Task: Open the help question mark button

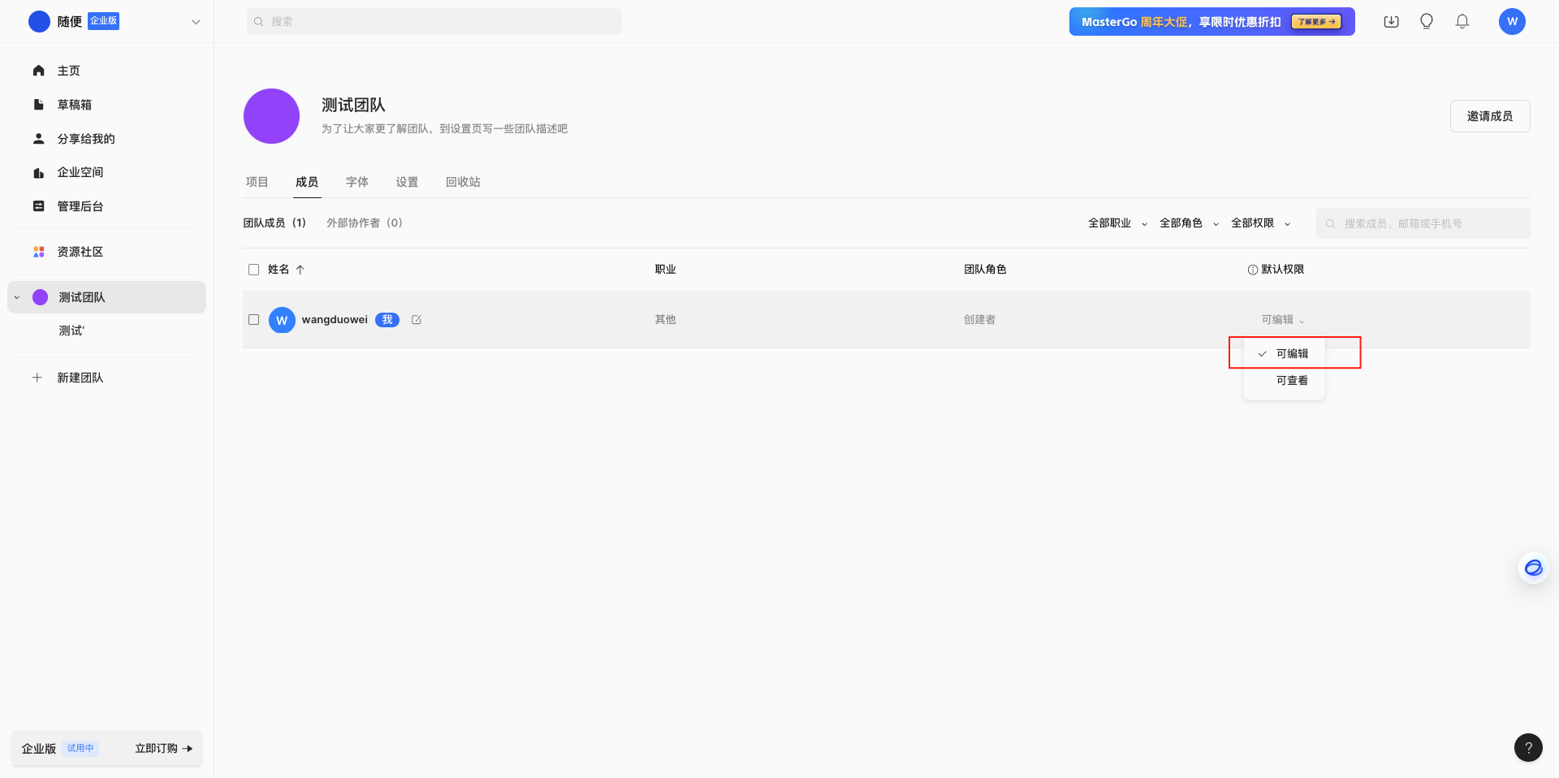Action: tap(1528, 747)
